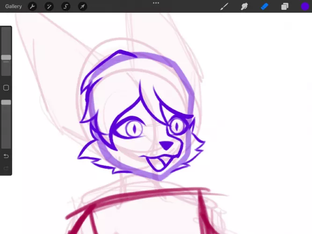Click the greyed-out redo arrow
This screenshot has height=234, width=312.
coord(6,168)
